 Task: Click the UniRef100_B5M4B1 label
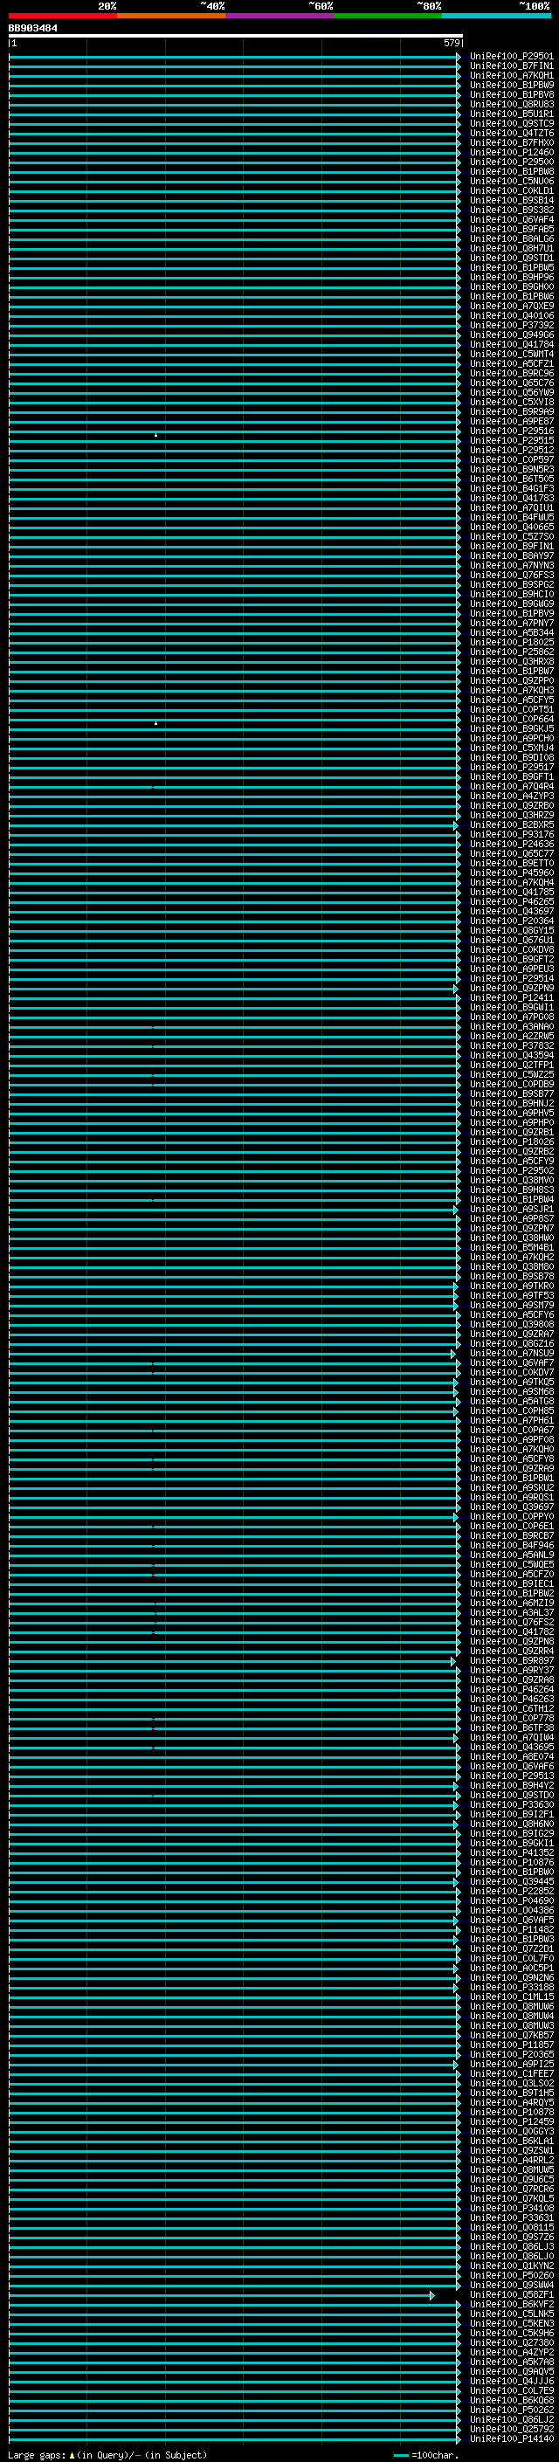point(511,1247)
